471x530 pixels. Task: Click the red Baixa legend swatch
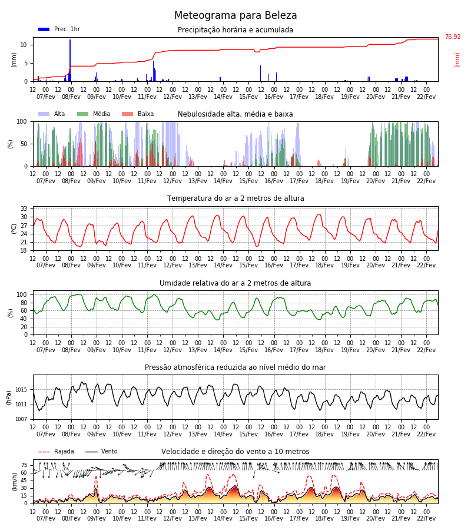(127, 114)
